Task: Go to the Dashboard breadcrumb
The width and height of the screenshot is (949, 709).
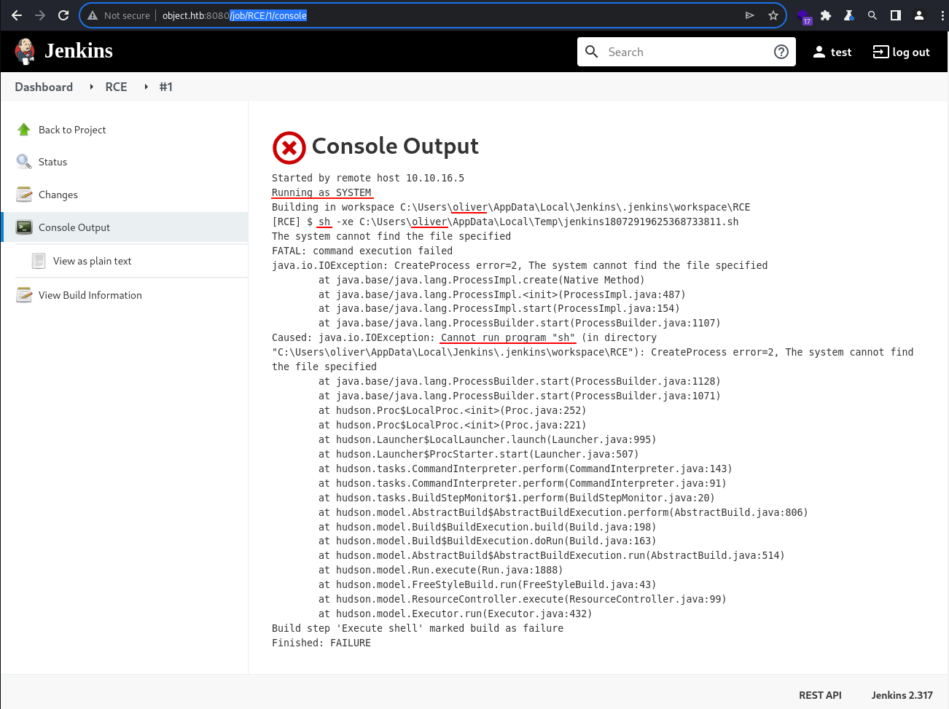Action: (x=44, y=87)
